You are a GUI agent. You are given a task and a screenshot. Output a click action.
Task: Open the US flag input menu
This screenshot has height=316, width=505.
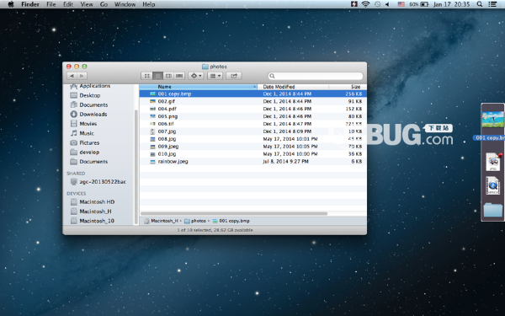(401, 4)
